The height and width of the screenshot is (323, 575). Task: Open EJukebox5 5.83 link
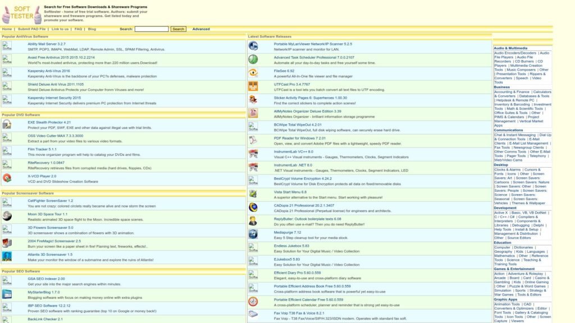(287, 259)
